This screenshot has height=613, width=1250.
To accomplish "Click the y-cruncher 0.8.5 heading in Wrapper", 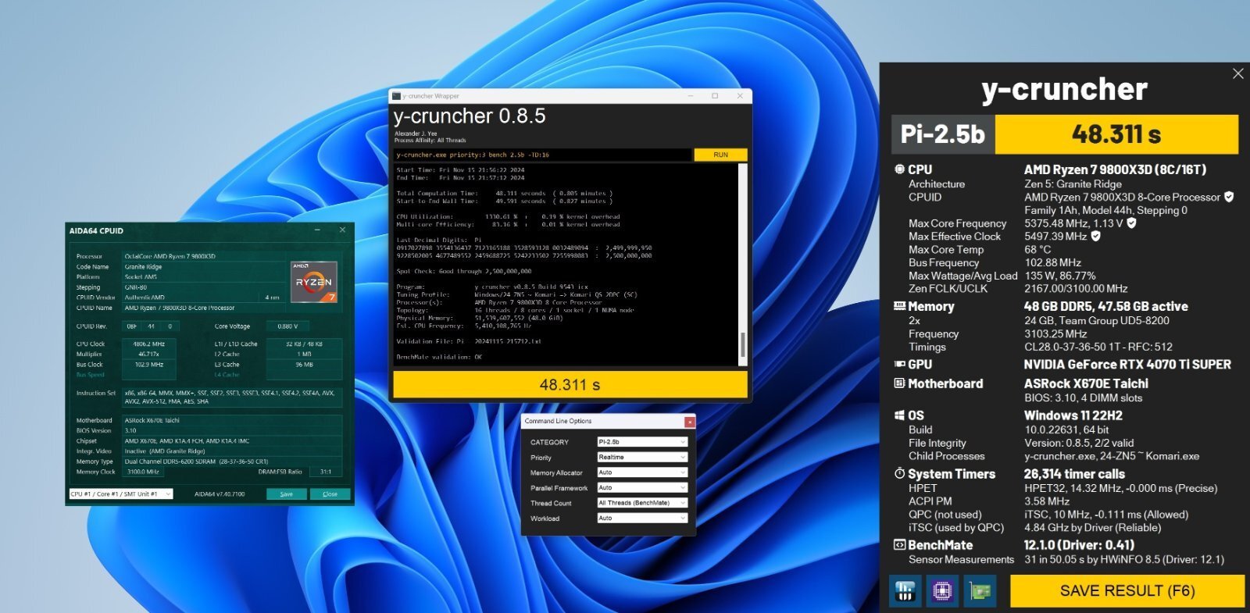I will coord(470,116).
